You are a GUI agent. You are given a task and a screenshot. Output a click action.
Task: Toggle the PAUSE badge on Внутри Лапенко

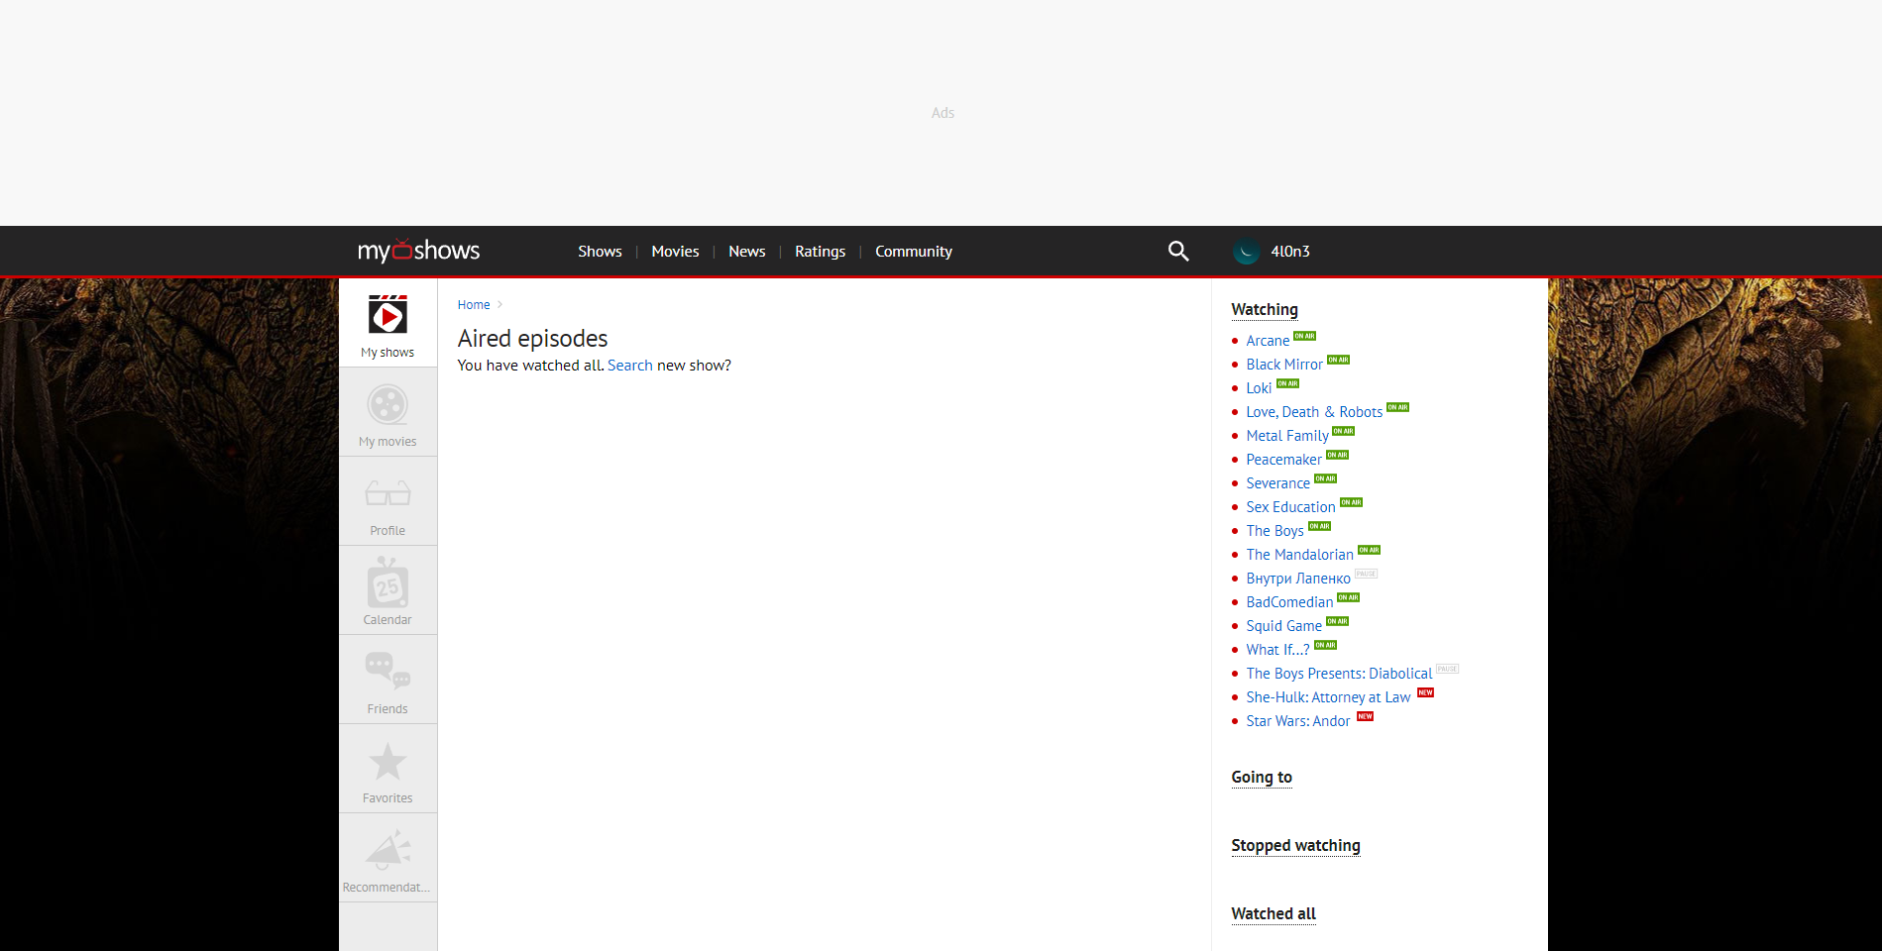click(x=1366, y=574)
